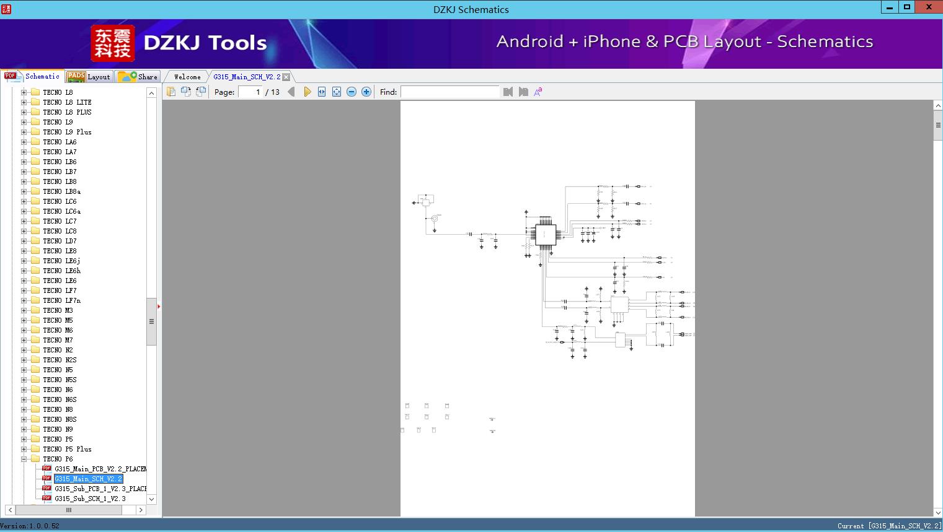
Task: Switch to the Schematic tab
Action: [32, 76]
